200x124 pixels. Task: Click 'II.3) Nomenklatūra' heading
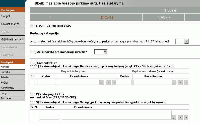click(44, 63)
